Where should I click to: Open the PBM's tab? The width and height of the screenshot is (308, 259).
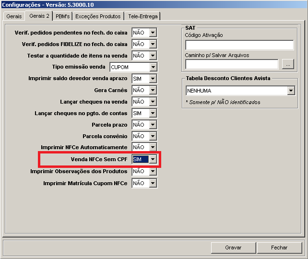tap(62, 16)
